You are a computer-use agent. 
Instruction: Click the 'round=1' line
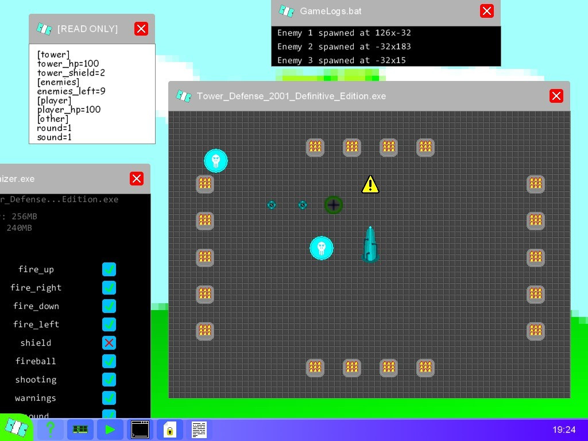(x=54, y=128)
